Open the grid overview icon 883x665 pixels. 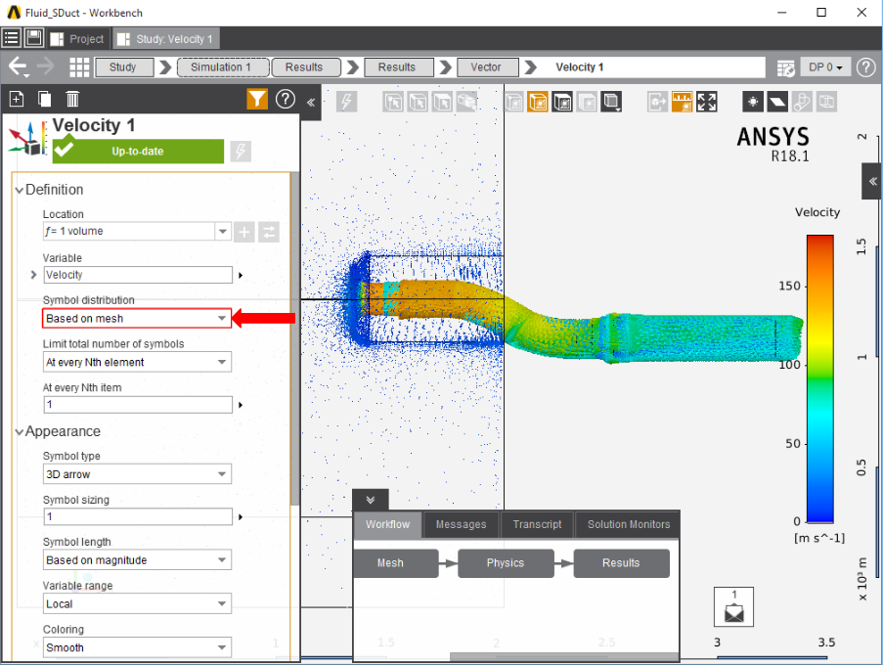[79, 67]
